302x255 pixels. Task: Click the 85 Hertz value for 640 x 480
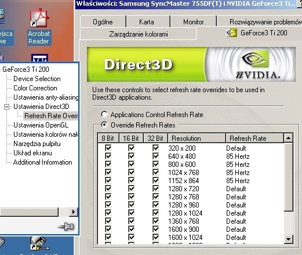click(238, 156)
